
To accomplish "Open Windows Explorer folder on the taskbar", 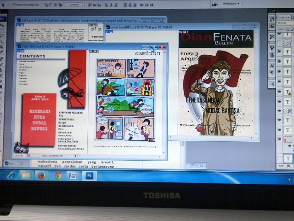I will tap(26, 175).
